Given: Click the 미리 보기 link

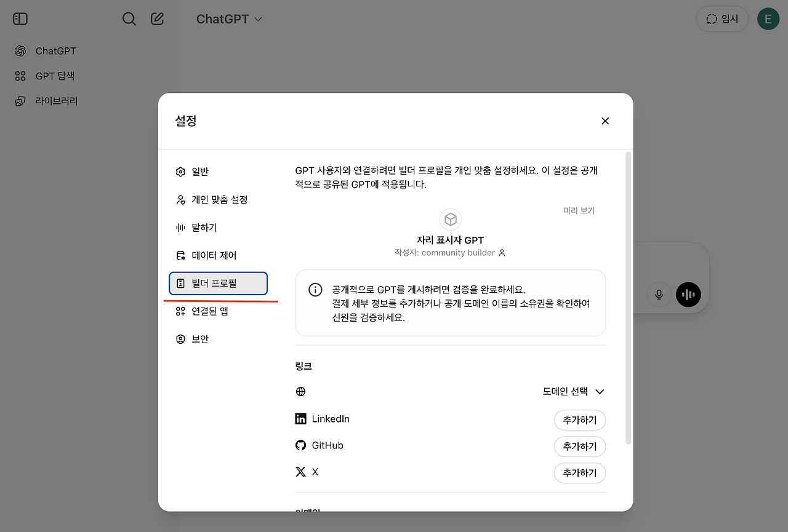Looking at the screenshot, I should click(x=579, y=210).
